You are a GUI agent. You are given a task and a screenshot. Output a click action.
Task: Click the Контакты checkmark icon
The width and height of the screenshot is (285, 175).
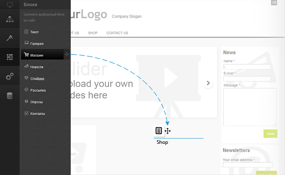tap(27, 113)
